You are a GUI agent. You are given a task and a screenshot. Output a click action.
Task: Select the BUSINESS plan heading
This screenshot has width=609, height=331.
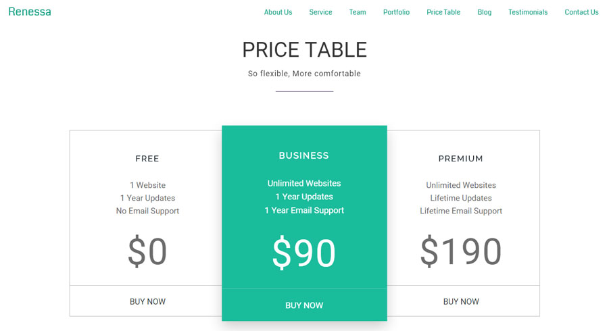click(304, 155)
